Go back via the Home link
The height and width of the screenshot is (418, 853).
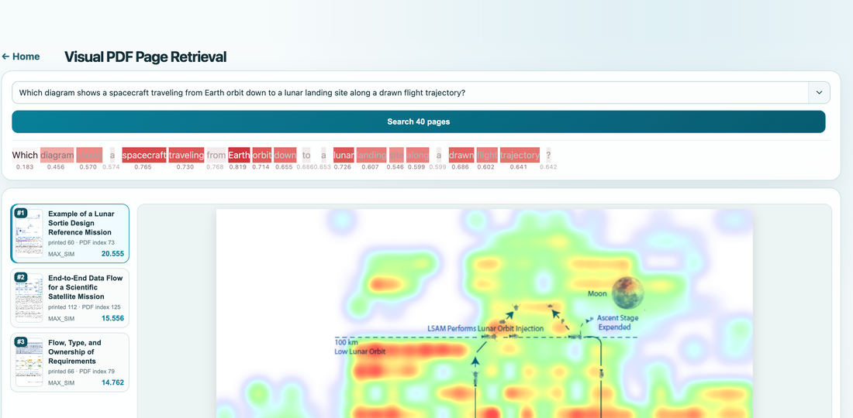point(21,57)
